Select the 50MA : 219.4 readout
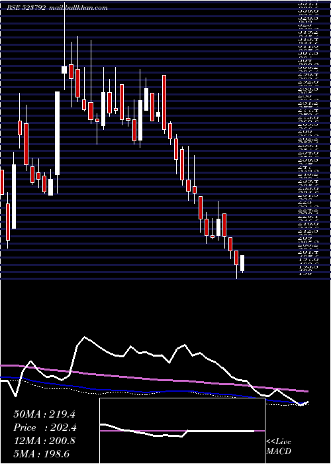 point(44,414)
